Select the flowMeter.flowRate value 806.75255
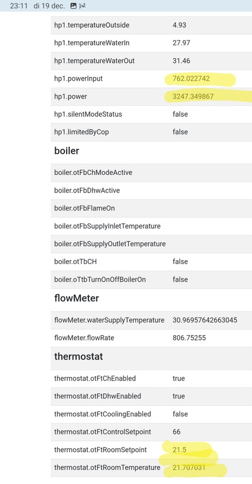The image size is (252, 484). pos(189,338)
